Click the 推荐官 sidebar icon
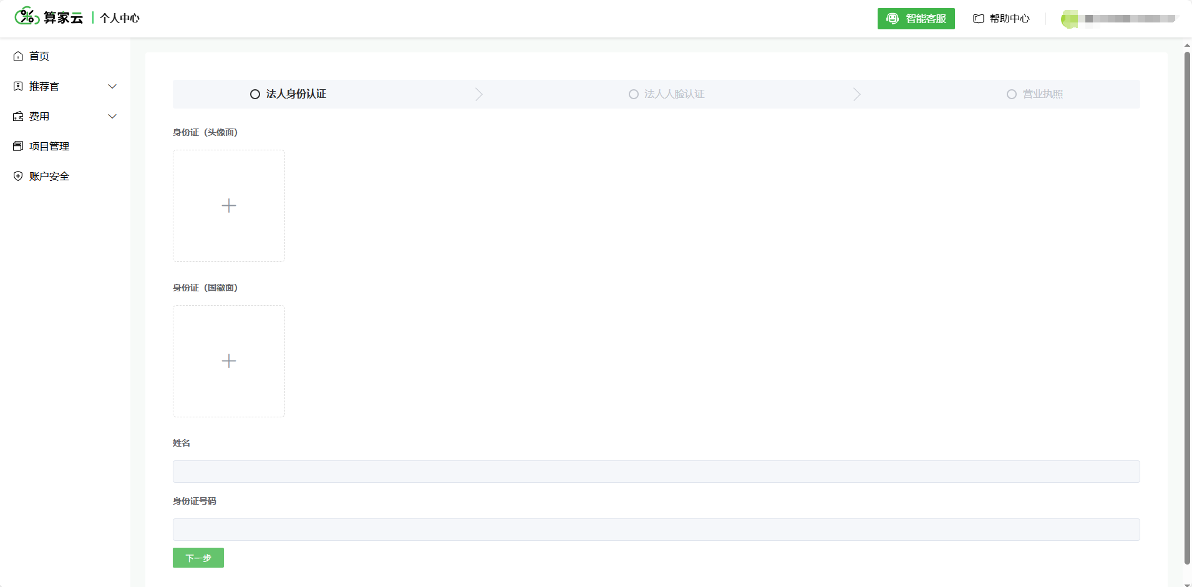The height and width of the screenshot is (587, 1192). (18, 86)
